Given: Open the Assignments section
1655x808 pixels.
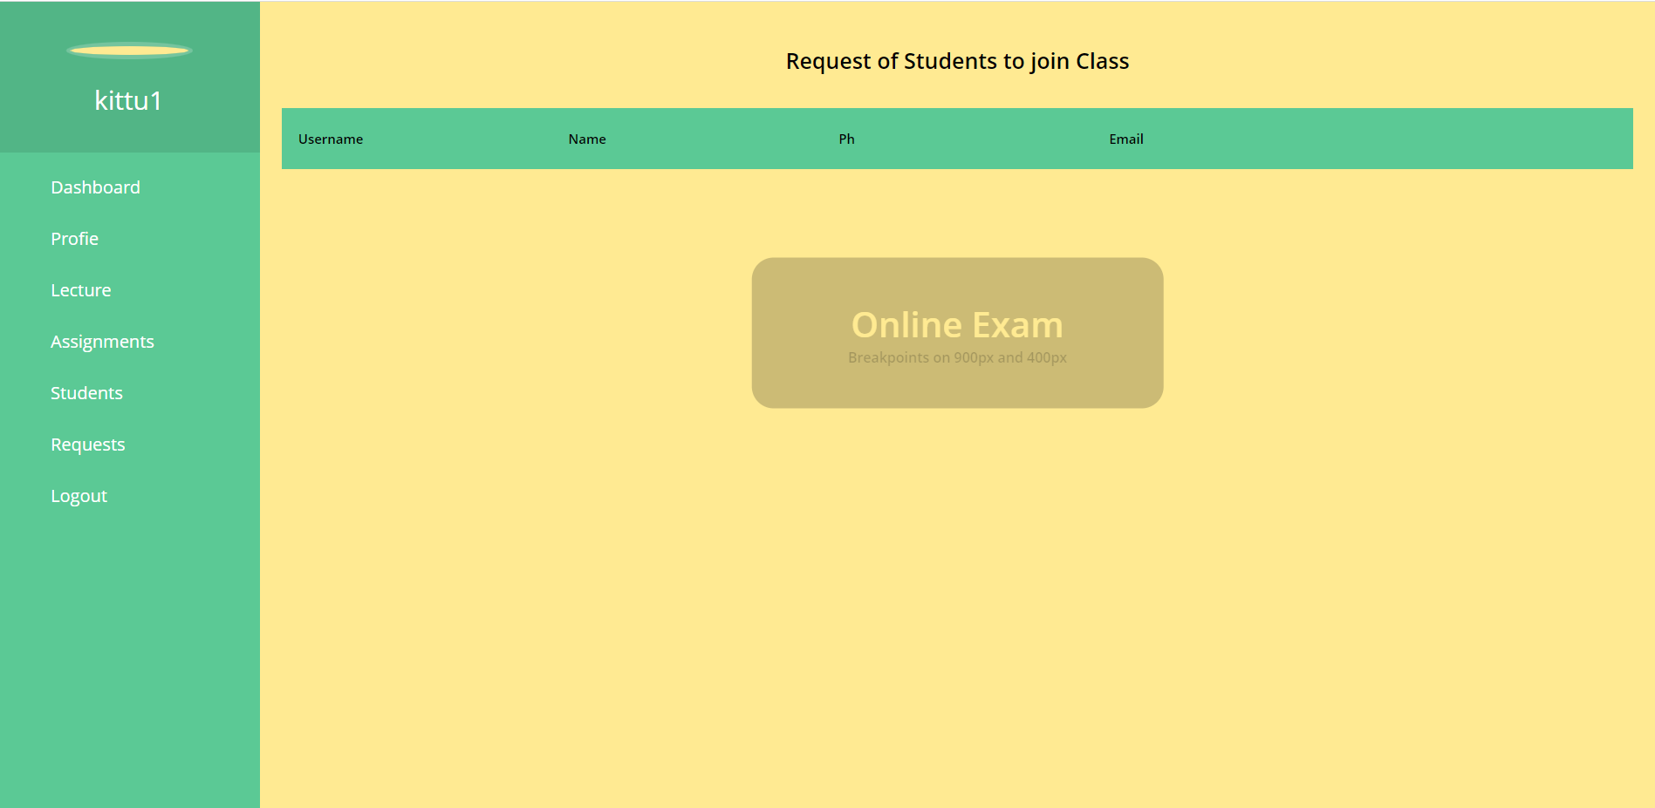Looking at the screenshot, I should [x=102, y=341].
